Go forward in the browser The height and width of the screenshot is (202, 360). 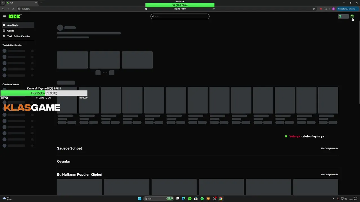click(8, 9)
